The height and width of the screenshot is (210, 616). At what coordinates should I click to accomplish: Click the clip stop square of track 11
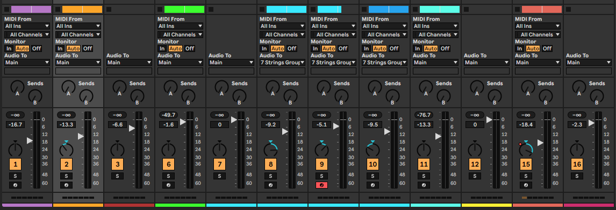(x=416, y=10)
